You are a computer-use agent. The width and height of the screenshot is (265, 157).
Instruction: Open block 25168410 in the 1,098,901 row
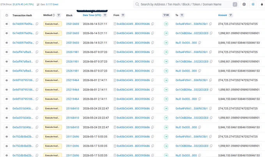[x=72, y=118]
